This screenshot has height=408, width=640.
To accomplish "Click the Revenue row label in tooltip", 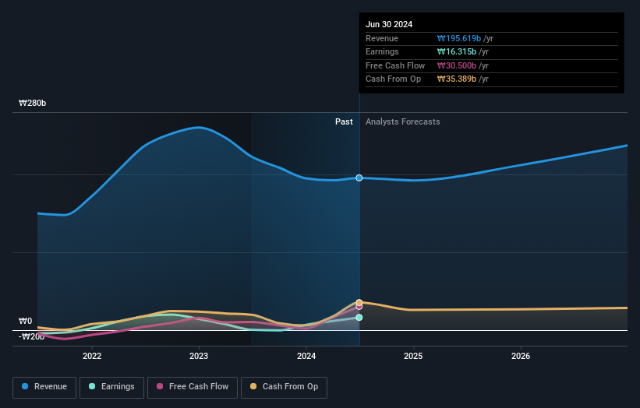I will click(x=382, y=38).
